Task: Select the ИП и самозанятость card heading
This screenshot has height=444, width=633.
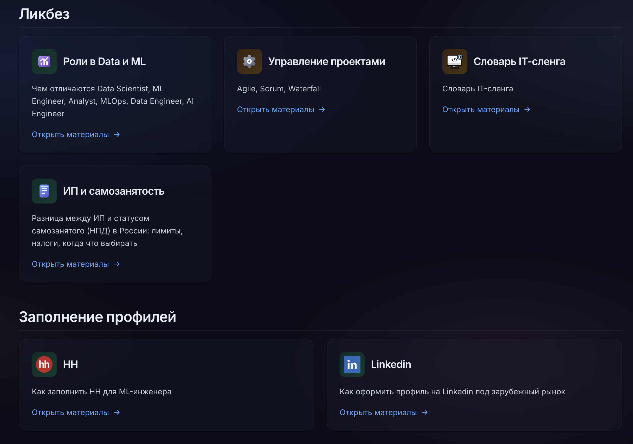Action: point(114,191)
